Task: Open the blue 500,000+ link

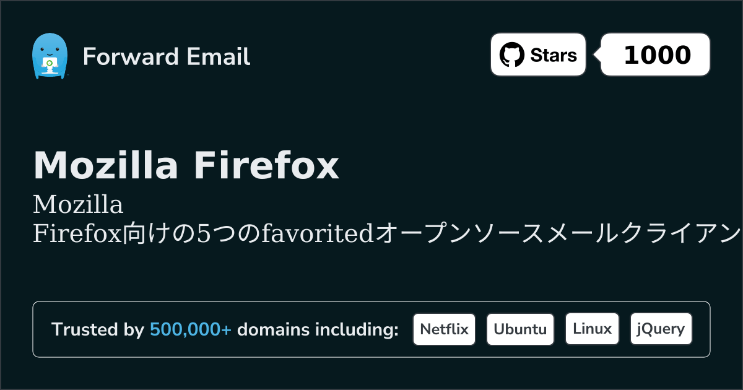Action: (x=191, y=329)
